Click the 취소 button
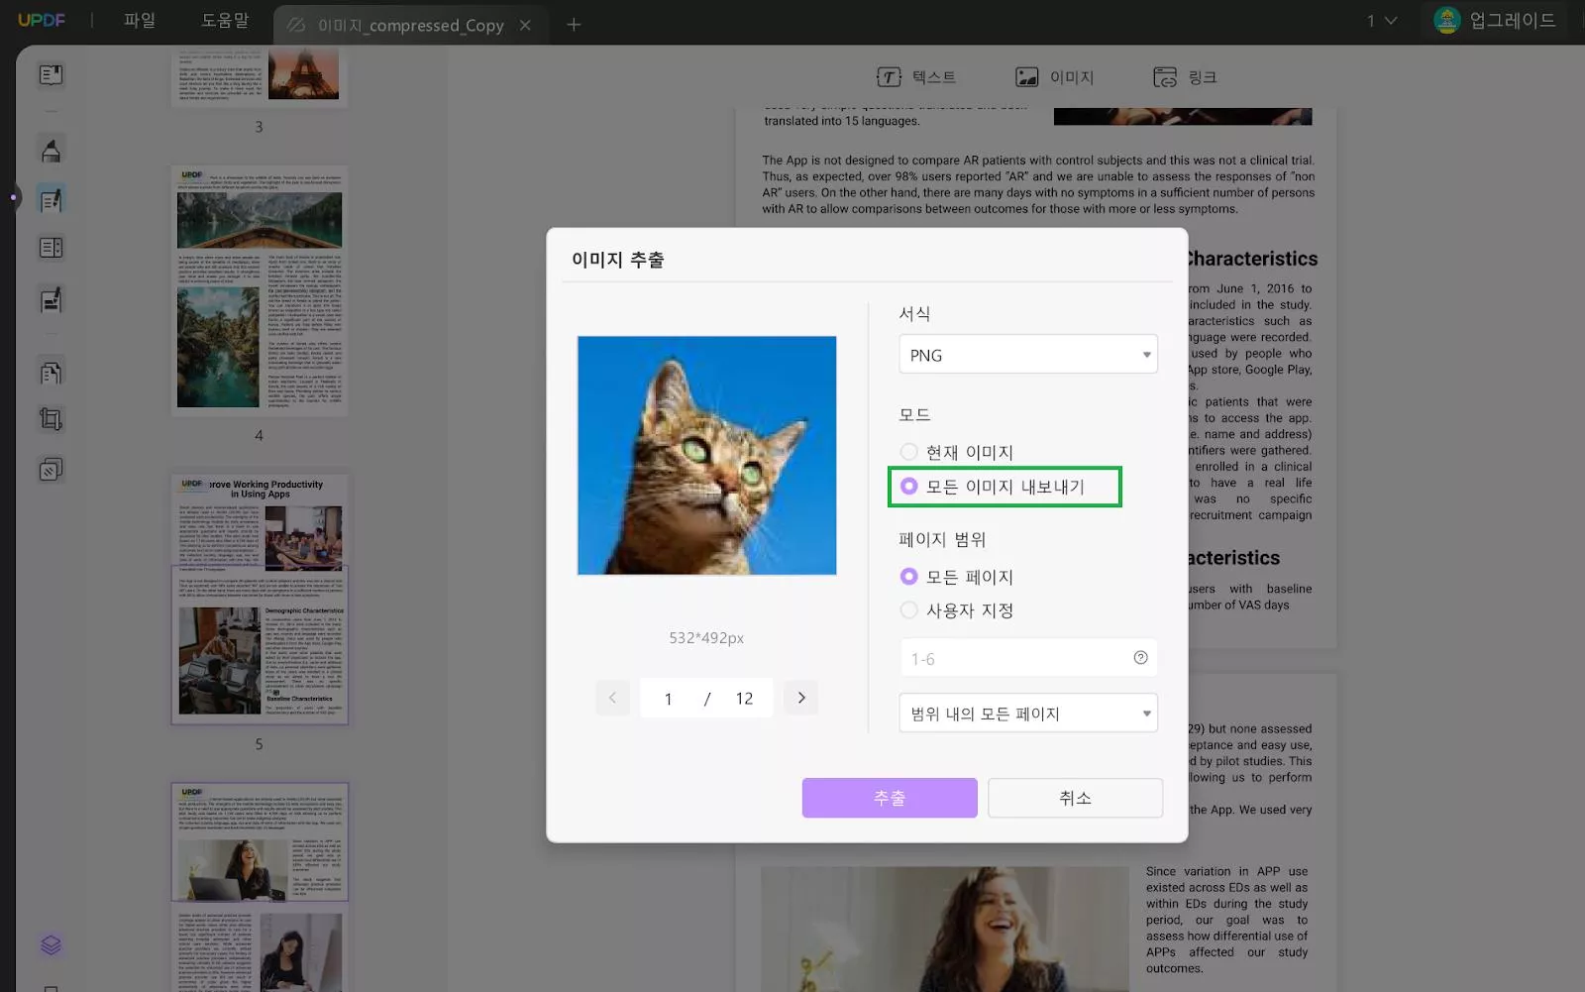1585x992 pixels. pyautogui.click(x=1075, y=798)
